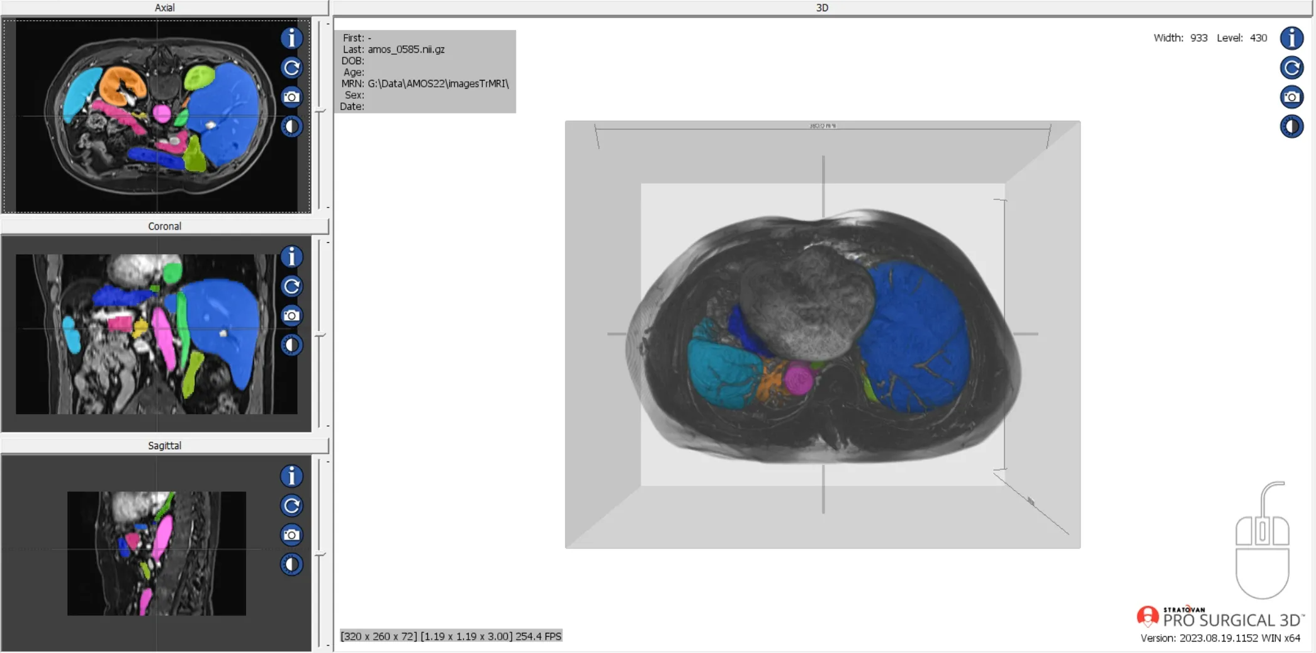Viewport: 1316px width, 653px height.
Task: Take a snapshot of the Sagittal view
Action: coord(290,534)
